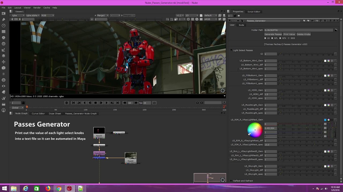Open the 2D view mode dropdown
The width and height of the screenshot is (343, 192).
click(x=192, y=15)
